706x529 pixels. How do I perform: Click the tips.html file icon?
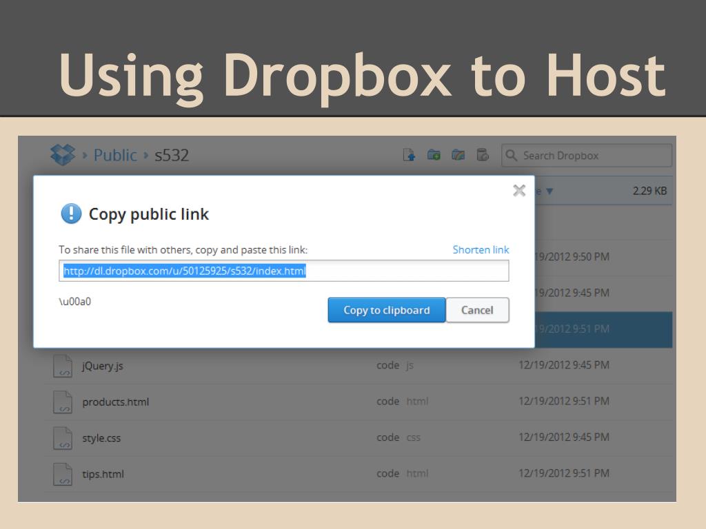pyautogui.click(x=63, y=474)
